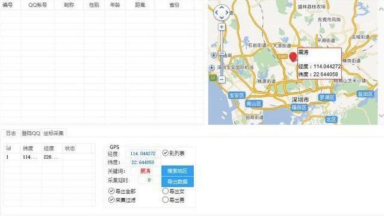This screenshot has width=384, height=219.
Task: Click the 福田区 district label on the map
Action: pos(299,108)
